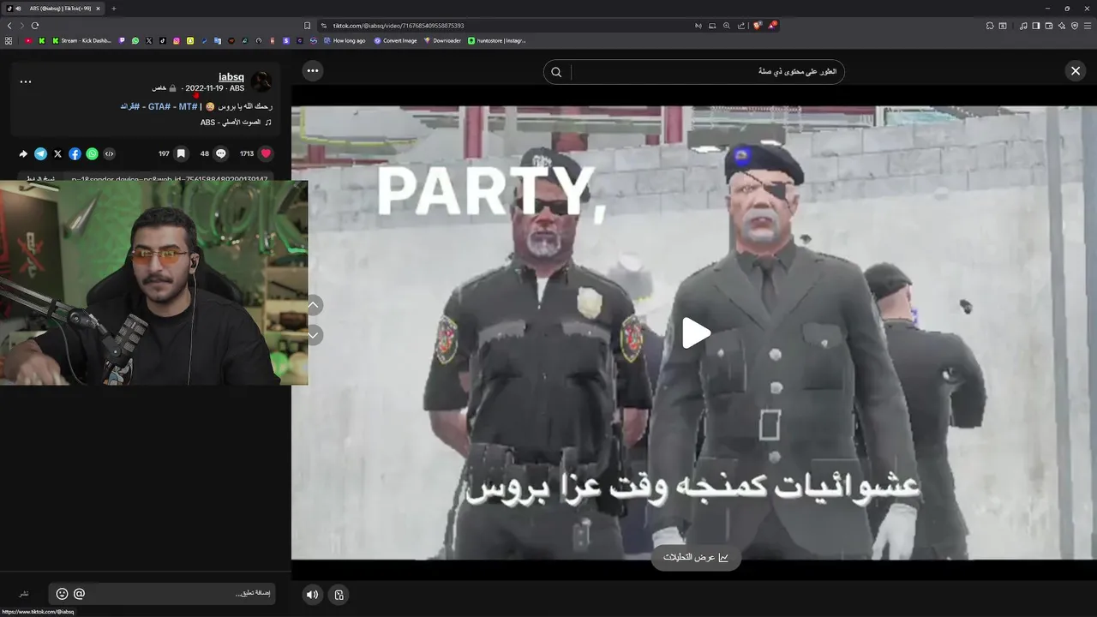Share this page from the address bar

click(x=741, y=26)
